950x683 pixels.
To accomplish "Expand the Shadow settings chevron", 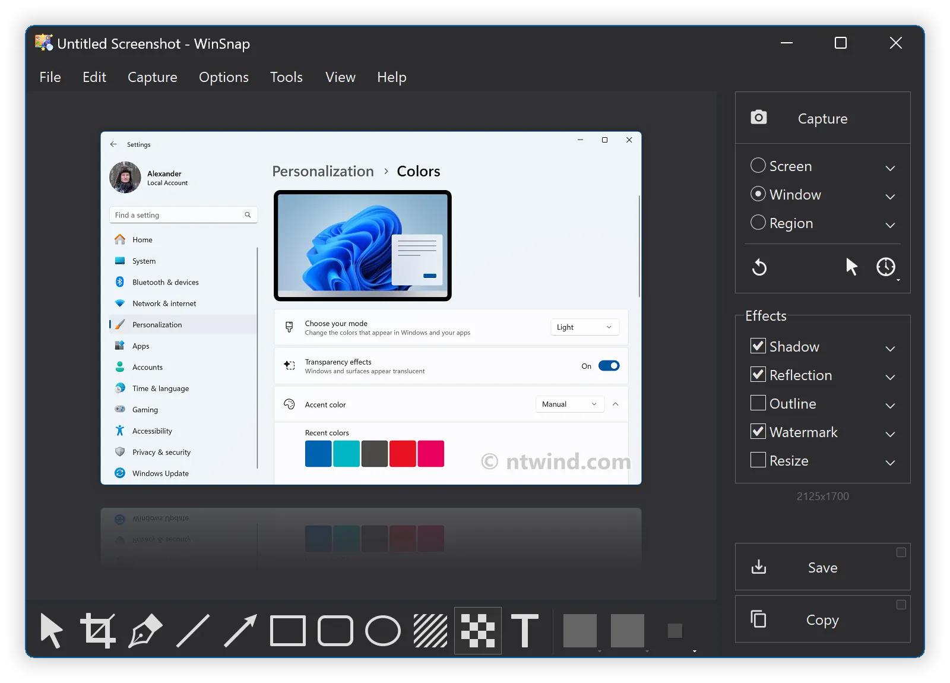I will 890,349.
